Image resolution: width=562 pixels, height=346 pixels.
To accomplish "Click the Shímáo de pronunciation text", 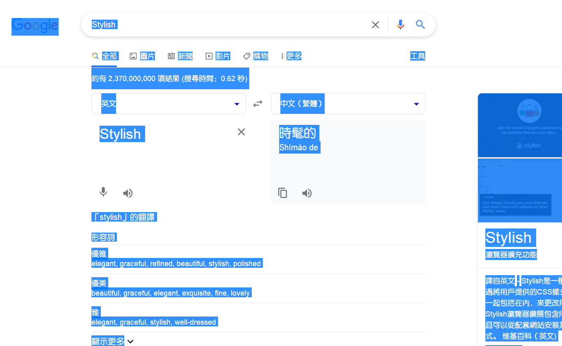I will (299, 147).
